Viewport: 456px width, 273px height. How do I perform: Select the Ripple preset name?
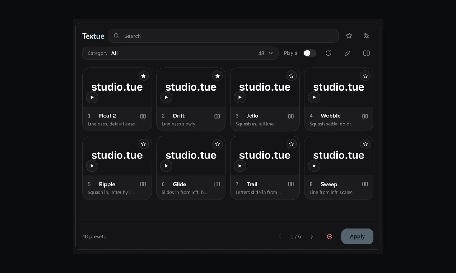click(107, 184)
